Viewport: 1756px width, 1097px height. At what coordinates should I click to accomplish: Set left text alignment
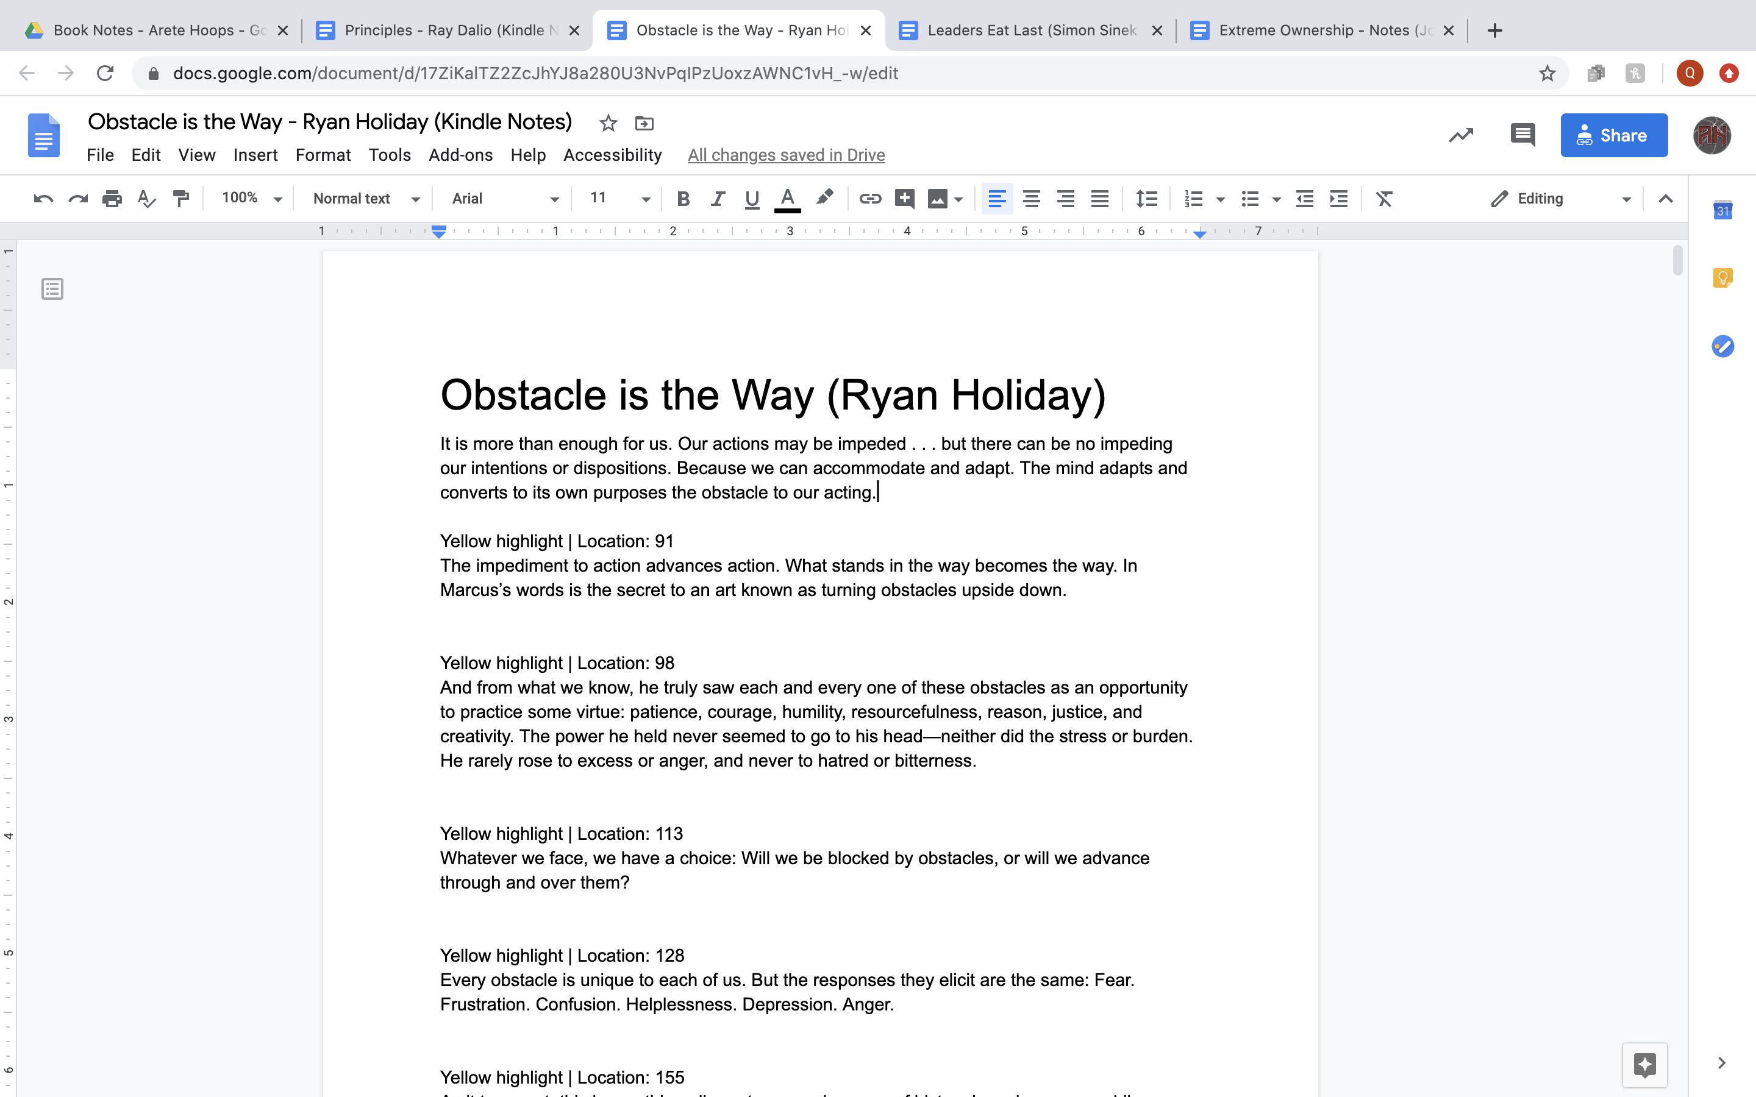click(997, 199)
